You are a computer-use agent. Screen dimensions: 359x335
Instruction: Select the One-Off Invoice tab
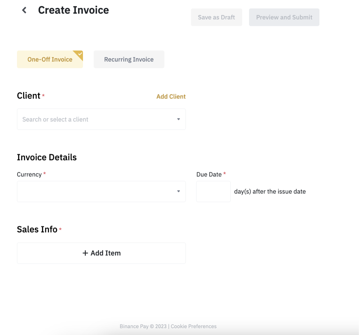tap(50, 59)
